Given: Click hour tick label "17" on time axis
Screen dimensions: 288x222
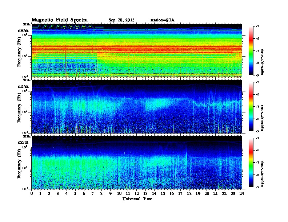Looking at the screenshot, I should point(181,193).
